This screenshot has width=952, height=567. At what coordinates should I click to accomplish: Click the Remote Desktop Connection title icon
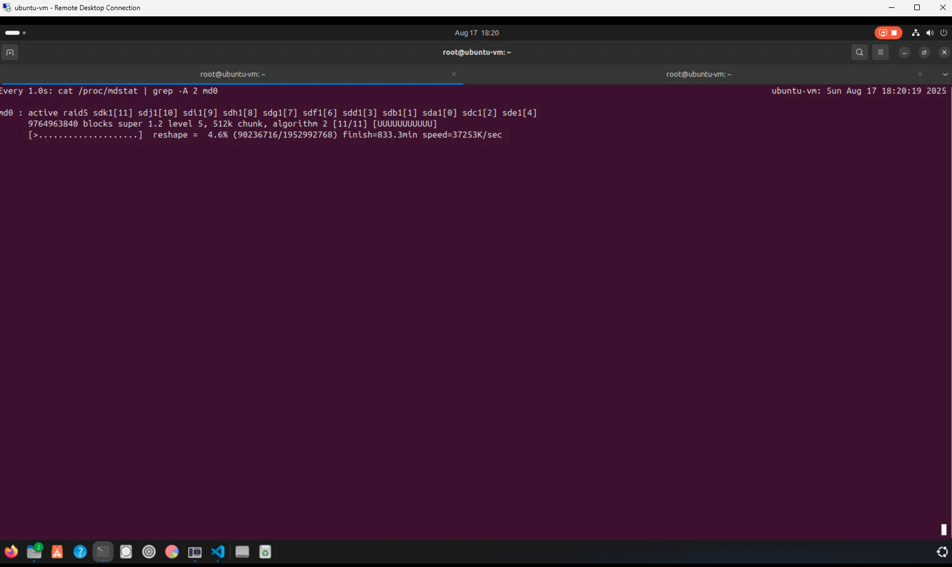(7, 8)
